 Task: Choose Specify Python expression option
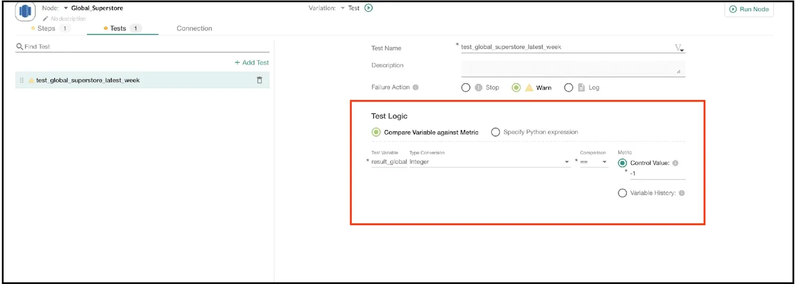click(x=495, y=132)
